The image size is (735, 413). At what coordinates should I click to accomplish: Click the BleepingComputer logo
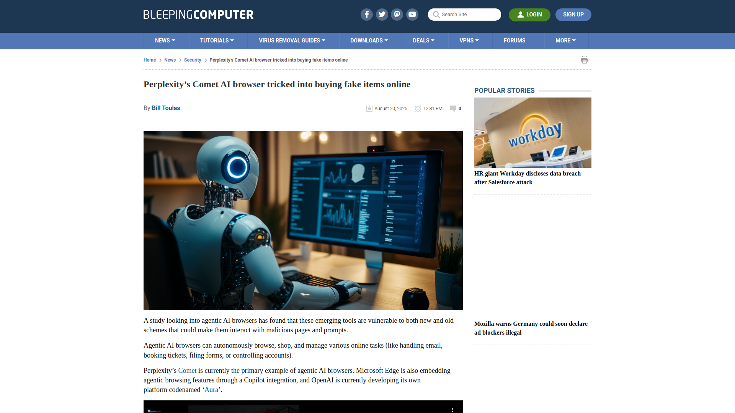[198, 15]
